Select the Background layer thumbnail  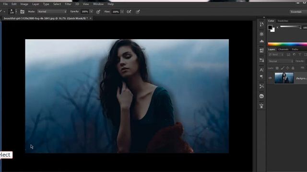(284, 78)
